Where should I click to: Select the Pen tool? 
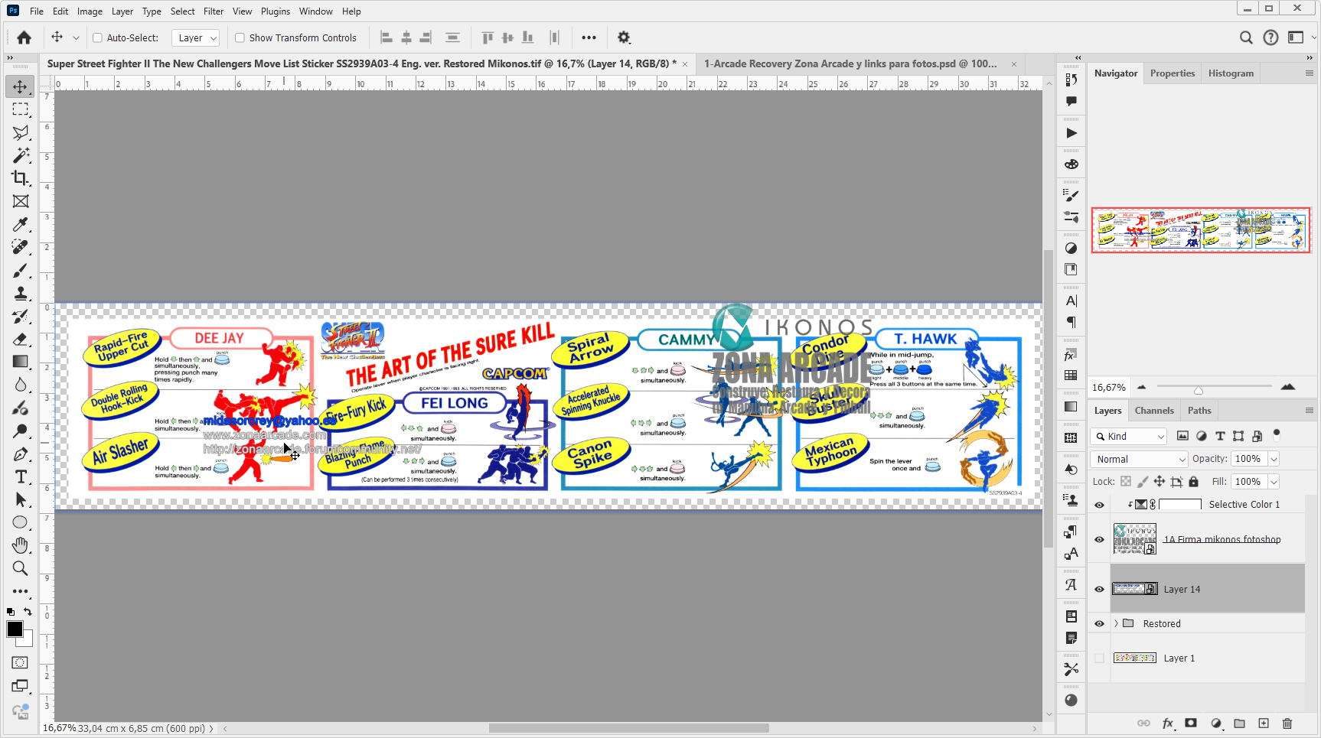click(x=21, y=454)
